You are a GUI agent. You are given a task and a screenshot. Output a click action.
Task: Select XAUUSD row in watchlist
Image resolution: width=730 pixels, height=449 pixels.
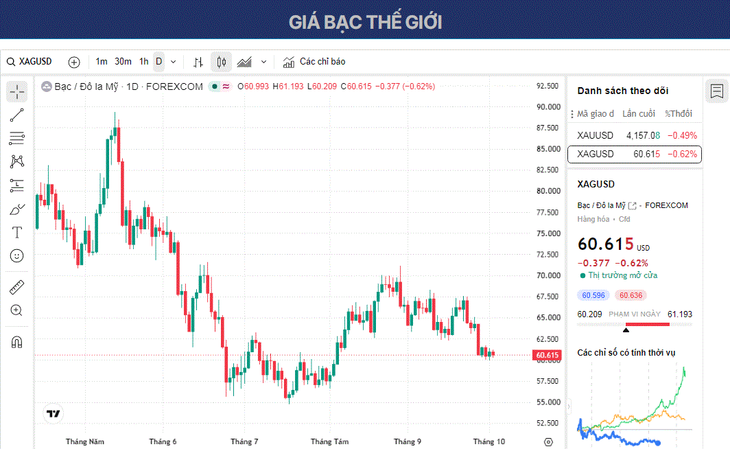point(635,135)
